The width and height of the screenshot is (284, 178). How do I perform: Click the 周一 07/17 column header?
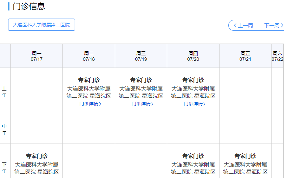tap(36, 56)
